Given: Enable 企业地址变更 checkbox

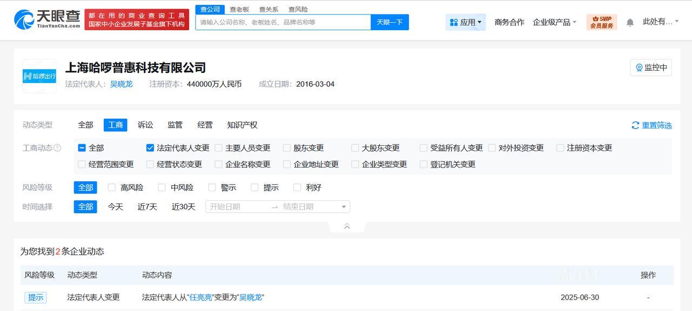Looking at the screenshot, I should 287,164.
